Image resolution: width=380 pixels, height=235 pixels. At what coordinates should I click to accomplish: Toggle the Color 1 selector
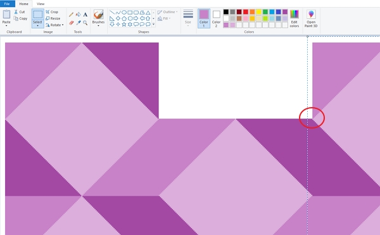coord(204,18)
